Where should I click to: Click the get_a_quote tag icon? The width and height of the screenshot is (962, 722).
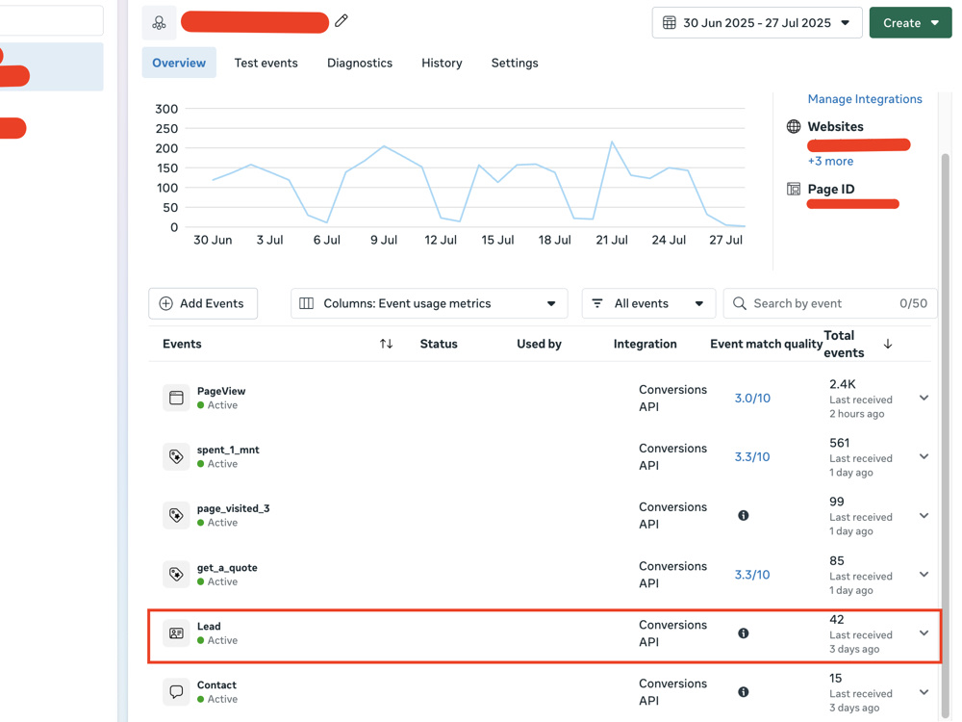click(176, 575)
